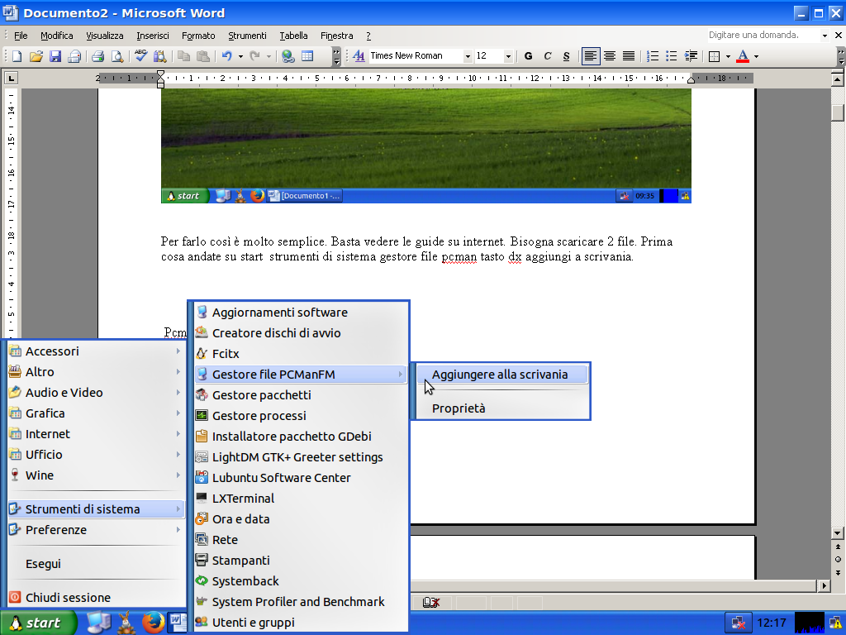
Task: Expand the Accessori submenu
Action: click(x=94, y=351)
